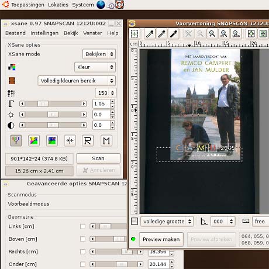Click the restore default enhancement icon
Image resolution: width=269 pixels, height=269 pixels.
point(52,140)
